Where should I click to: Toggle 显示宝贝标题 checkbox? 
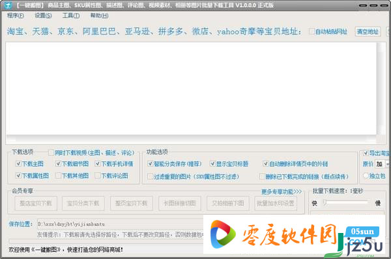tap(212, 163)
